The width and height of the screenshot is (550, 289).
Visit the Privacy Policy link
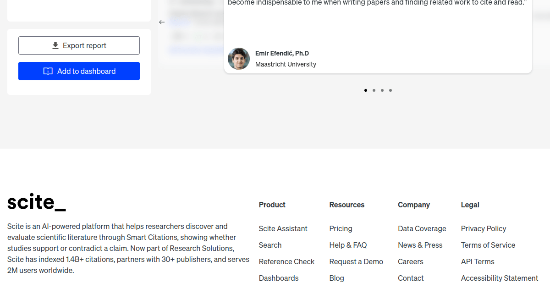click(x=483, y=228)
